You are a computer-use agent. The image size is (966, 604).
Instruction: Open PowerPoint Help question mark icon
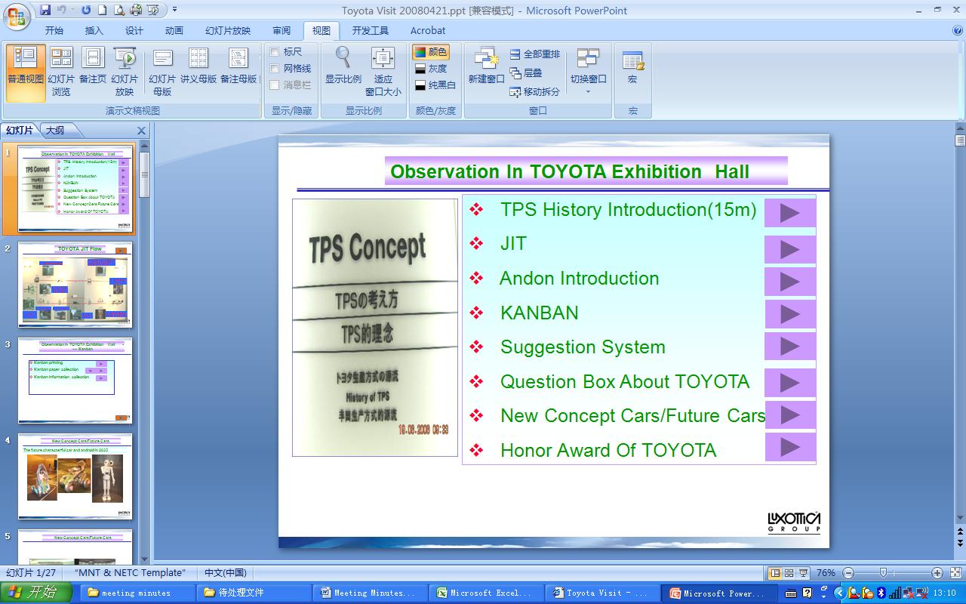click(x=958, y=31)
